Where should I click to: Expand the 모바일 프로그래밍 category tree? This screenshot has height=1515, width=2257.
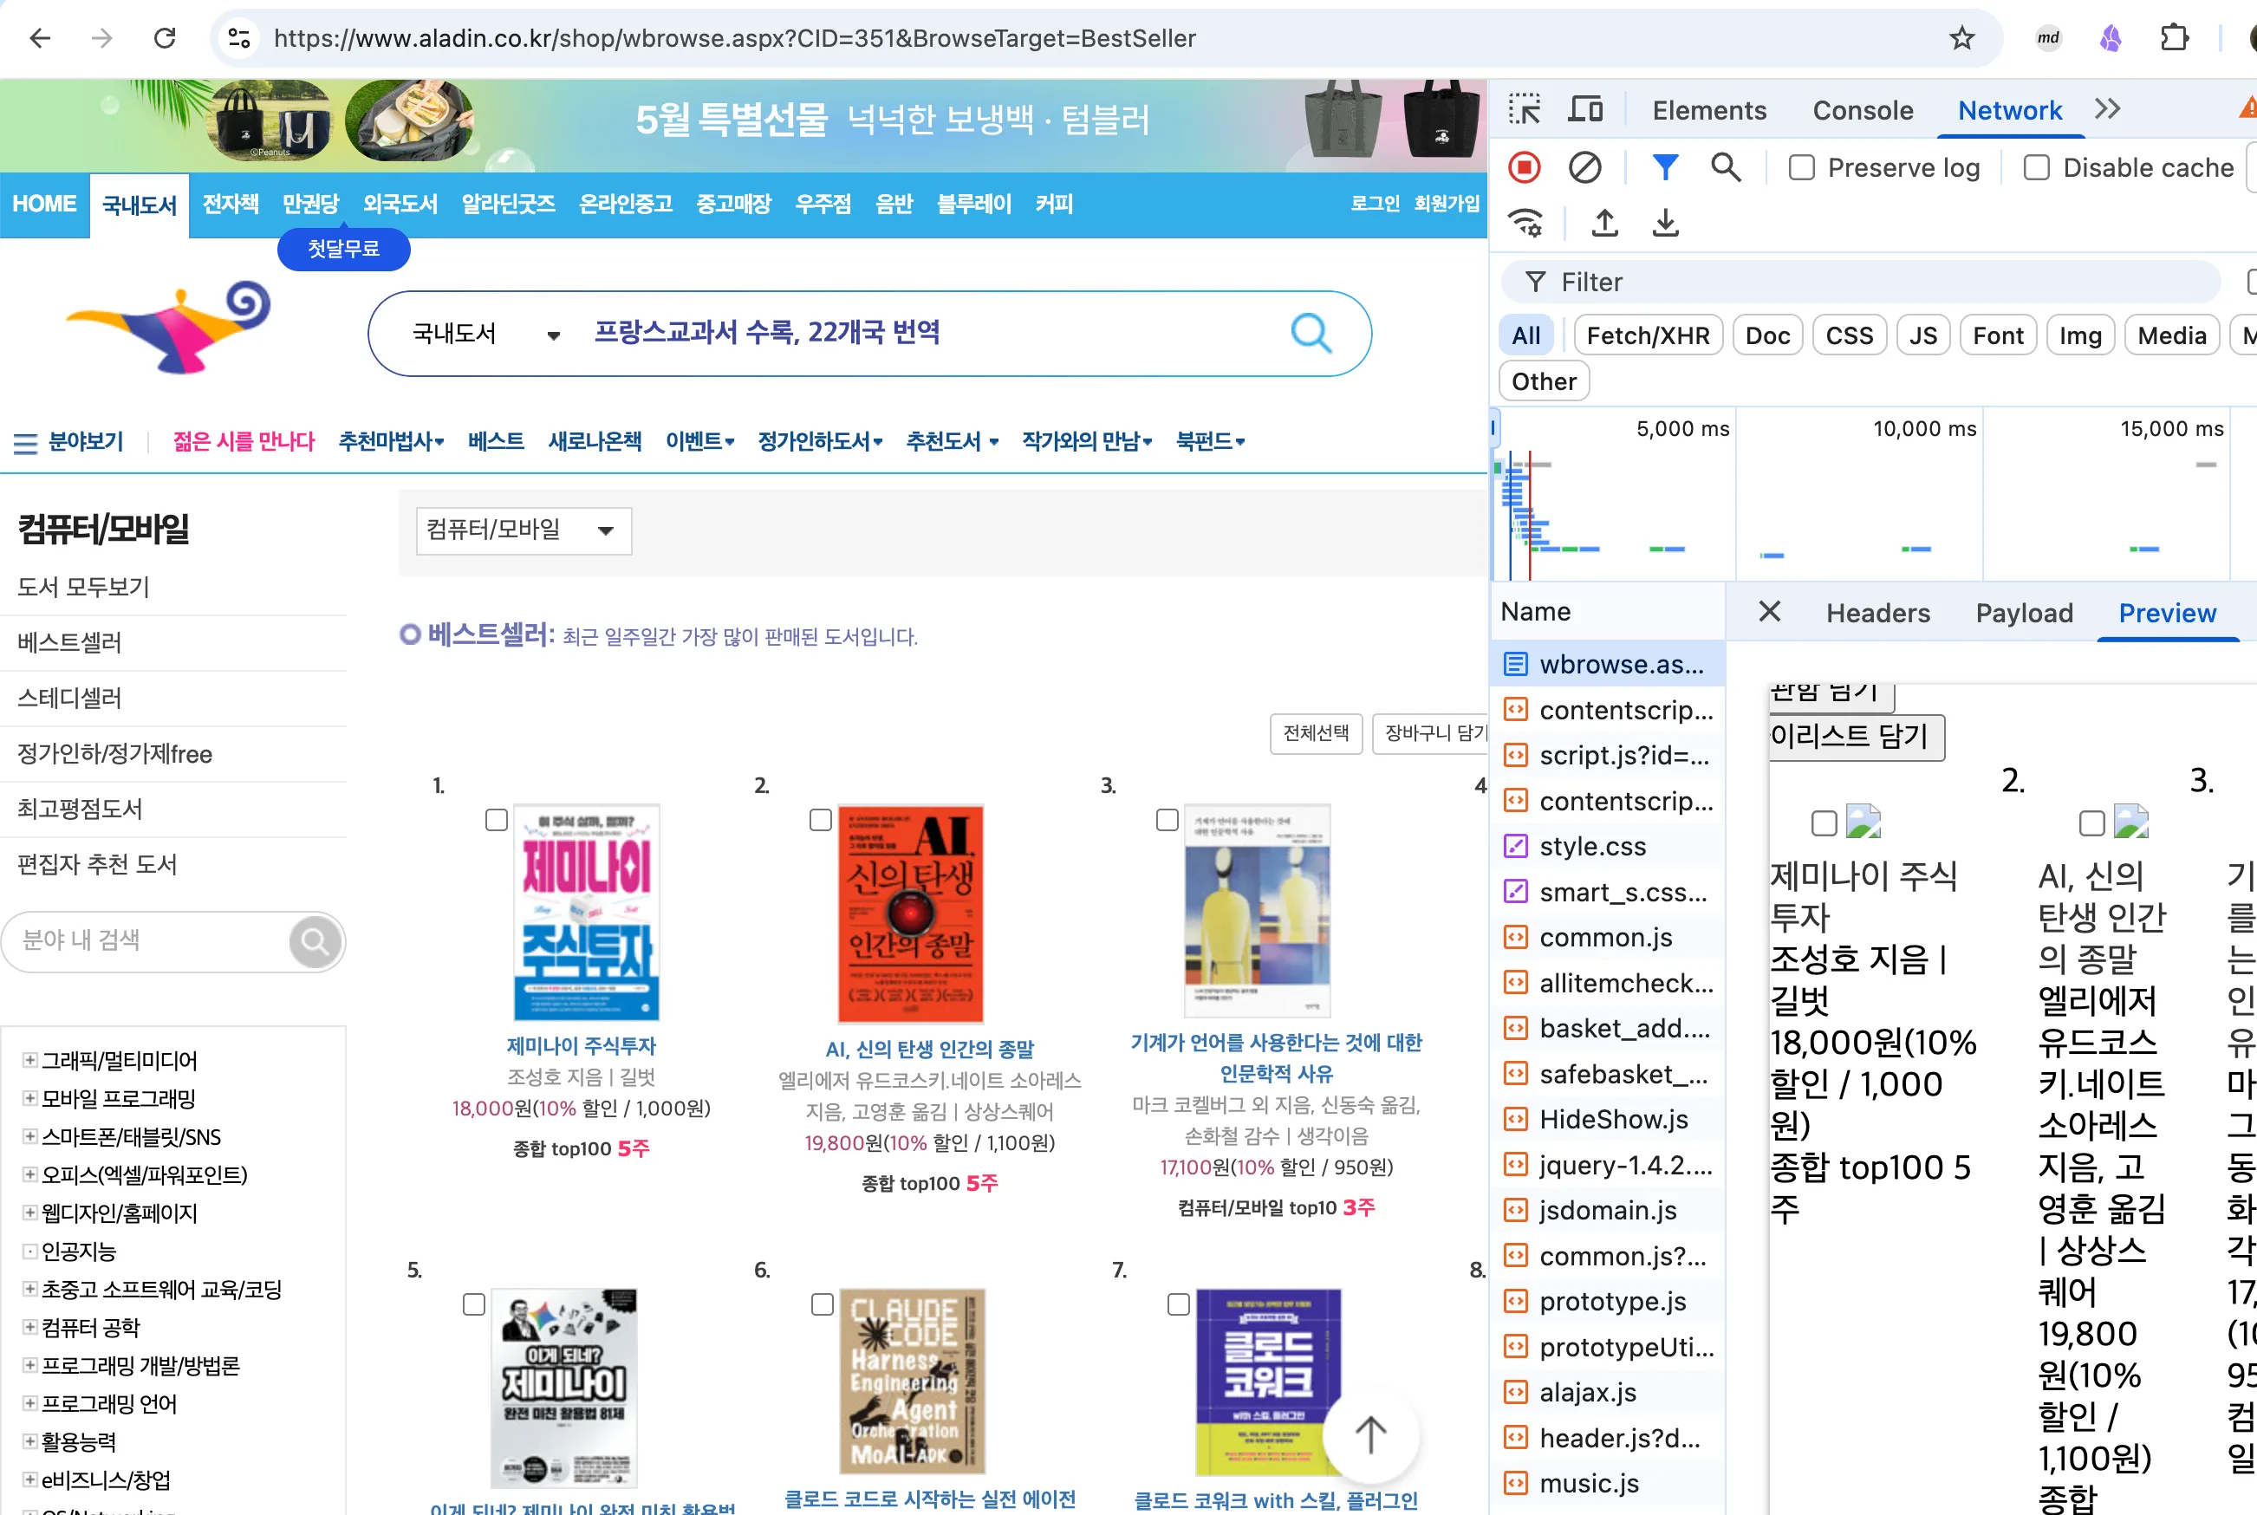click(x=30, y=1099)
